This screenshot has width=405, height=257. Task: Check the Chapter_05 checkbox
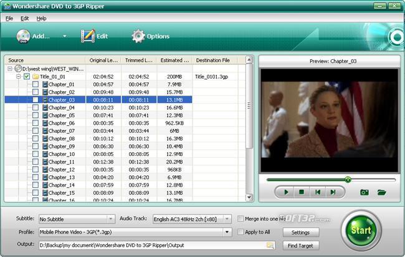36,115
